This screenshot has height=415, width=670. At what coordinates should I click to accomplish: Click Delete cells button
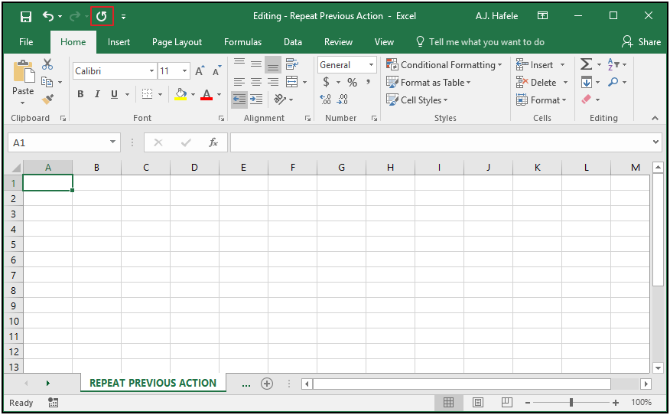[536, 82]
